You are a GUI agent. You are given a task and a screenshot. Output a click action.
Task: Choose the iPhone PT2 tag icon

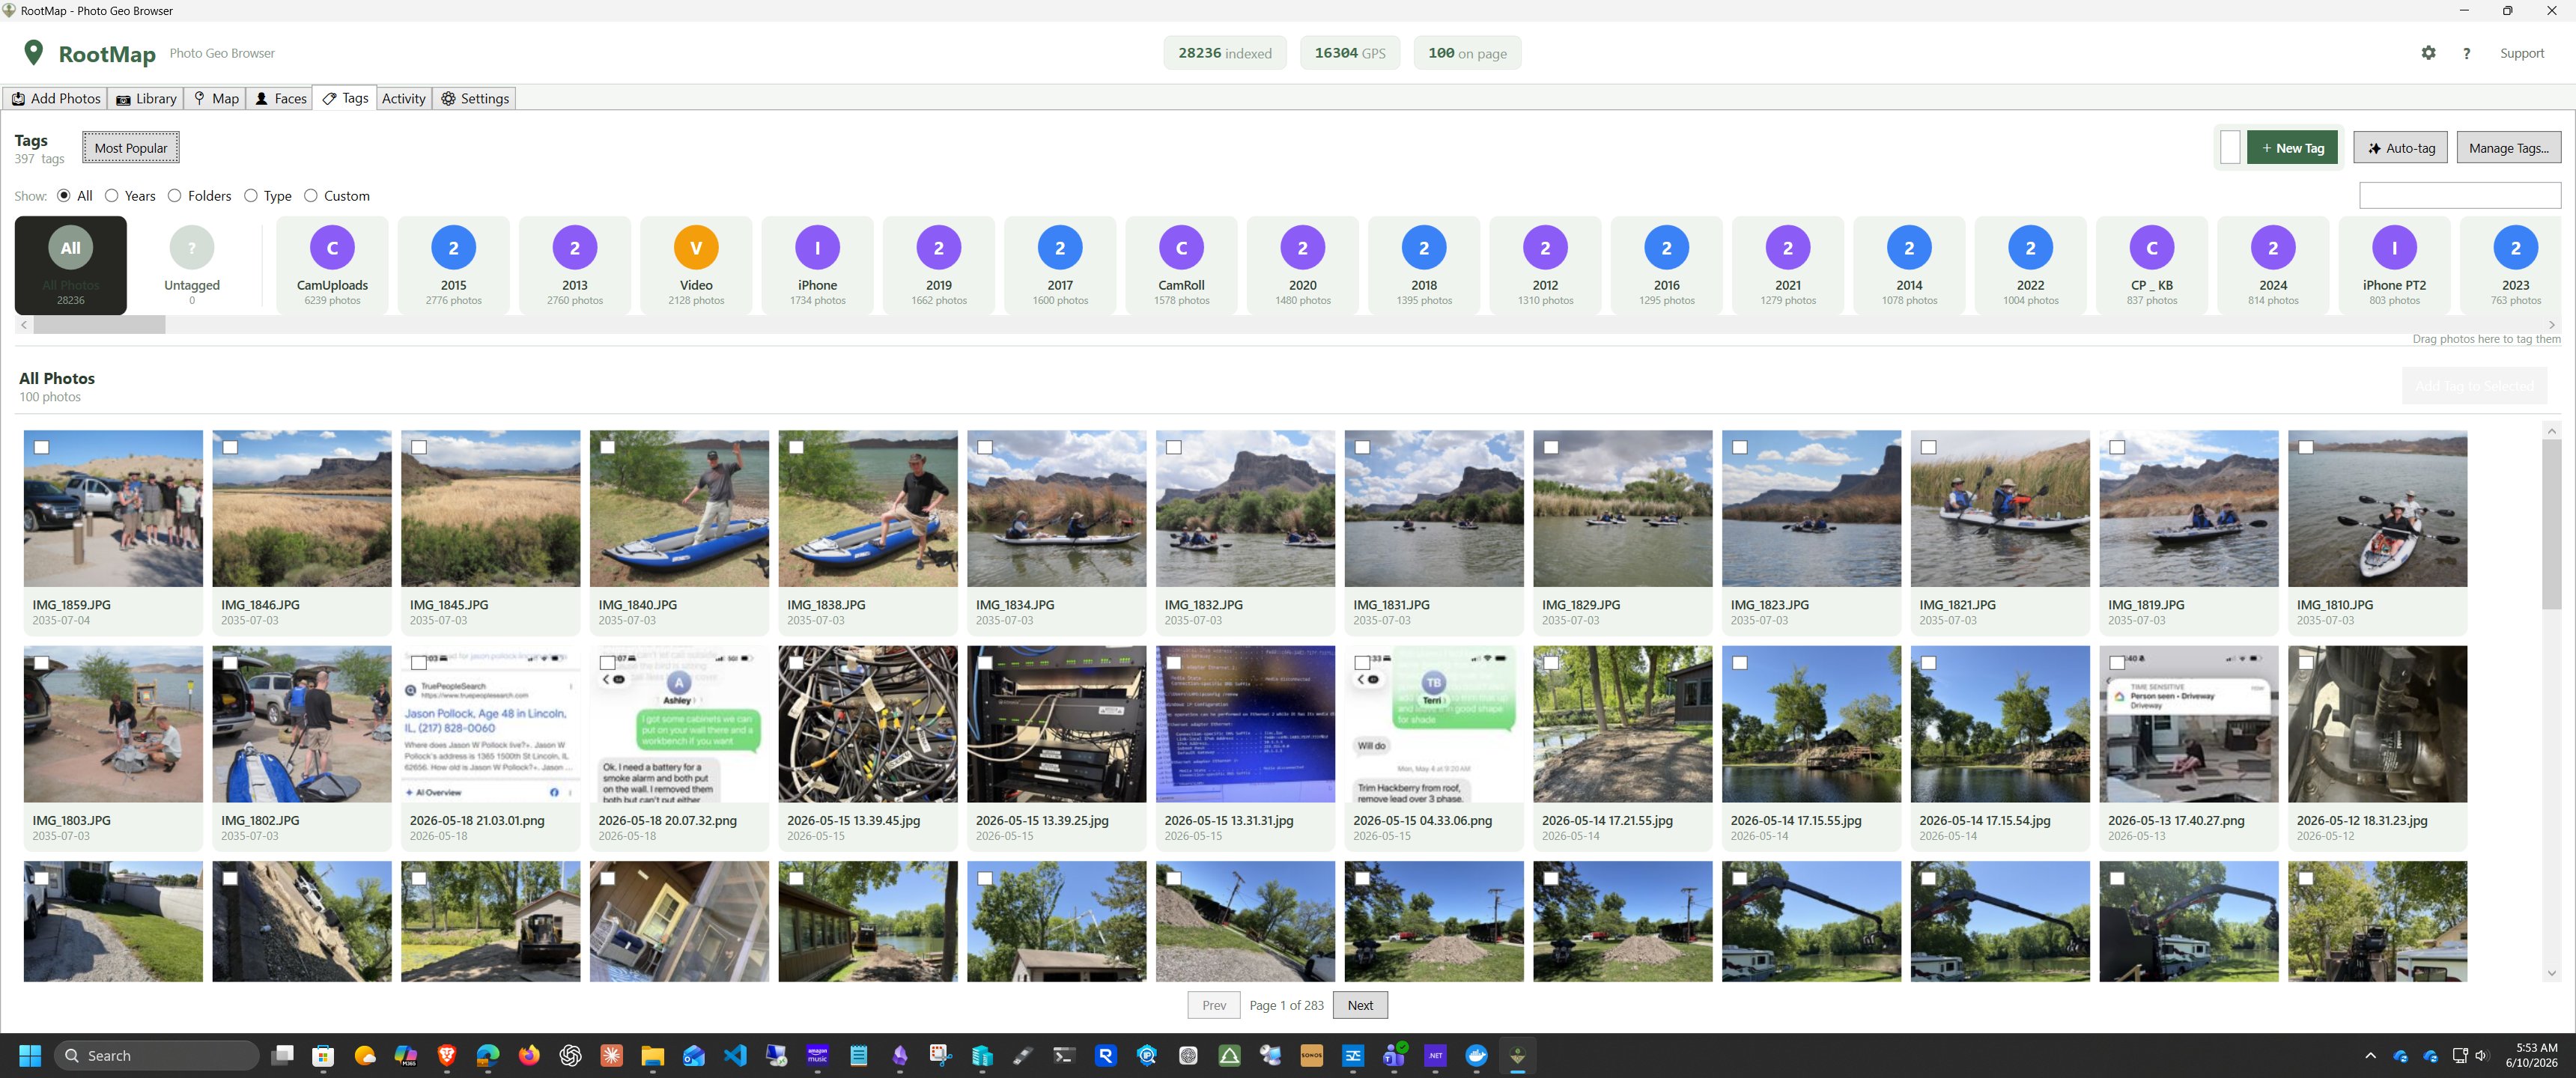2394,247
